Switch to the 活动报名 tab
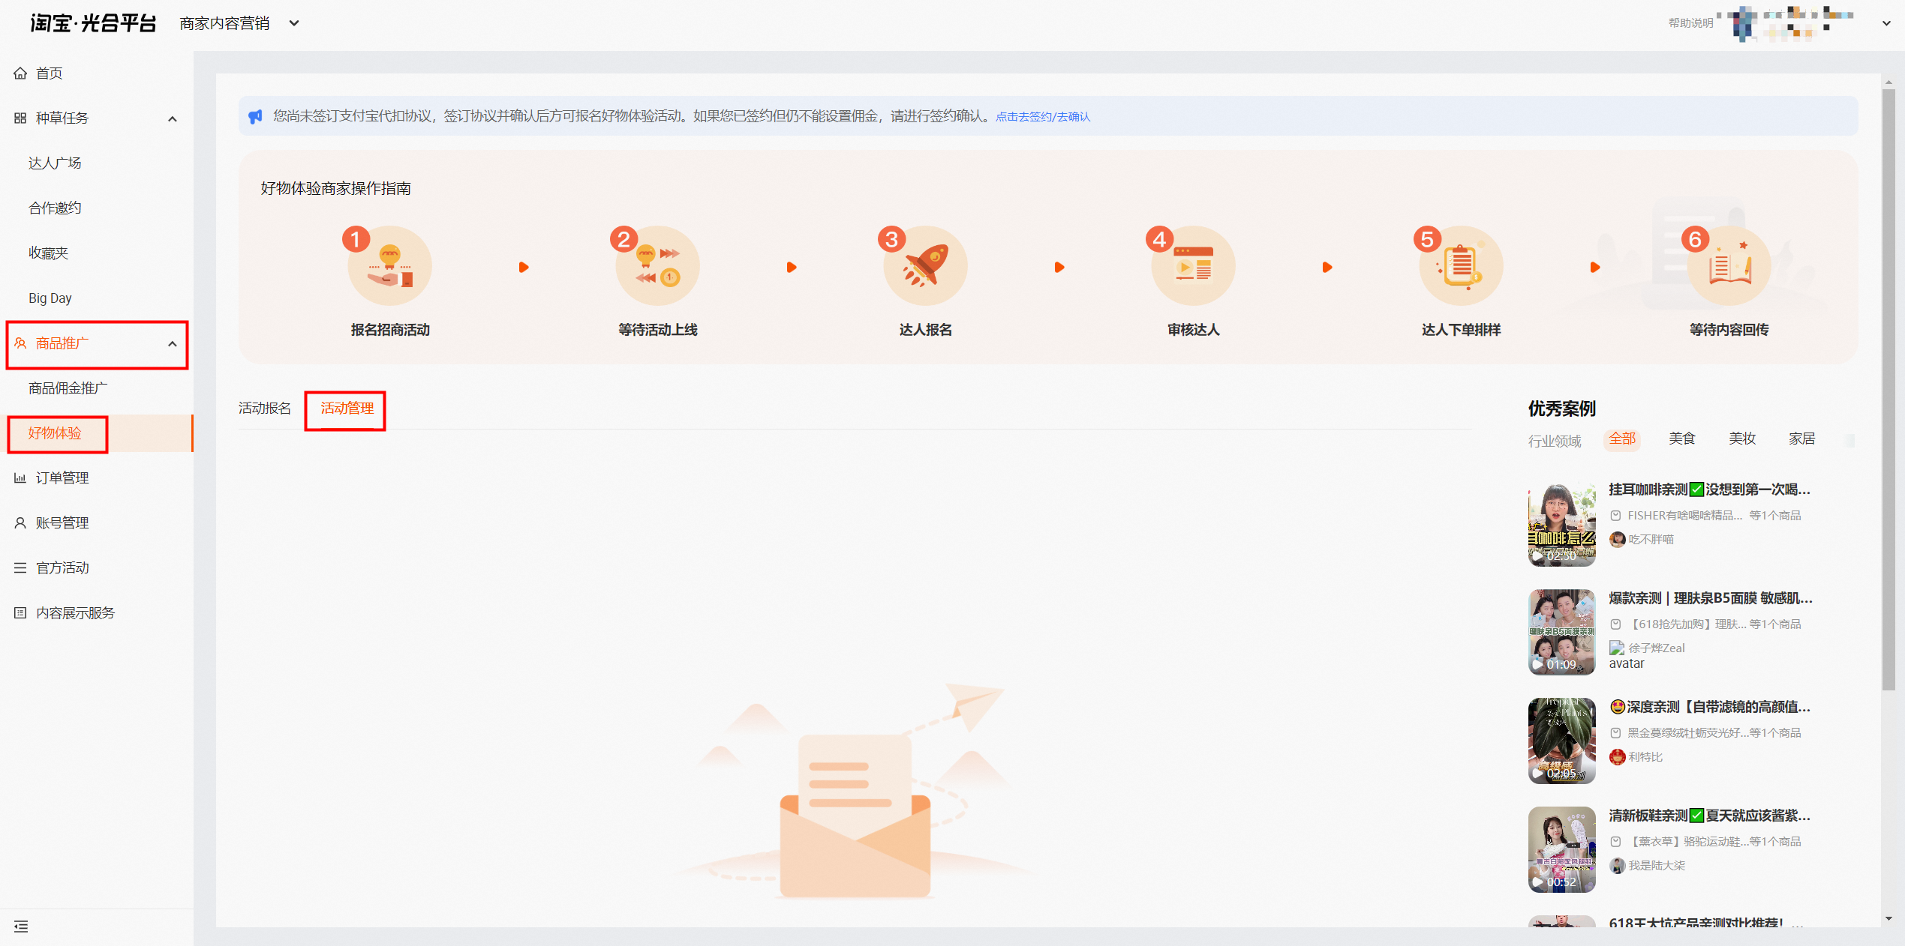 coord(265,409)
